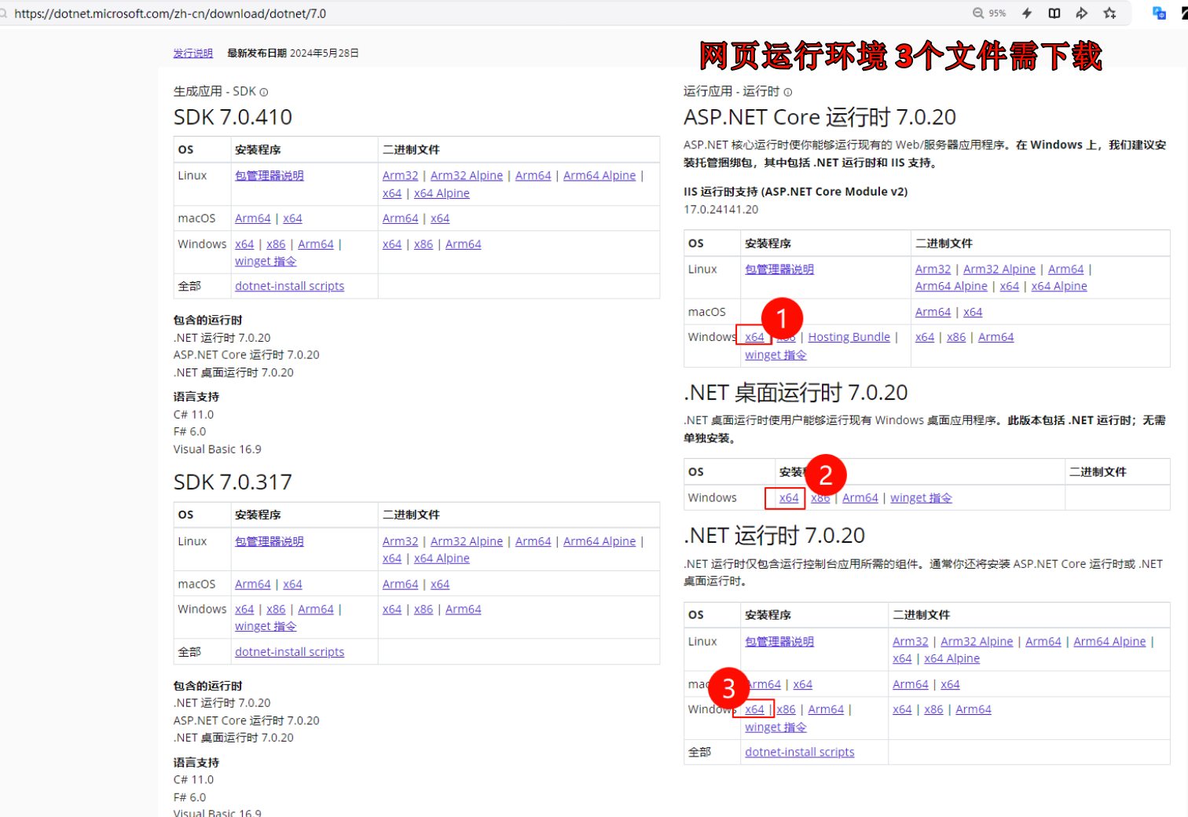
Task: Download Windows x86 installer for SDK 7.0.410
Action: (x=276, y=244)
